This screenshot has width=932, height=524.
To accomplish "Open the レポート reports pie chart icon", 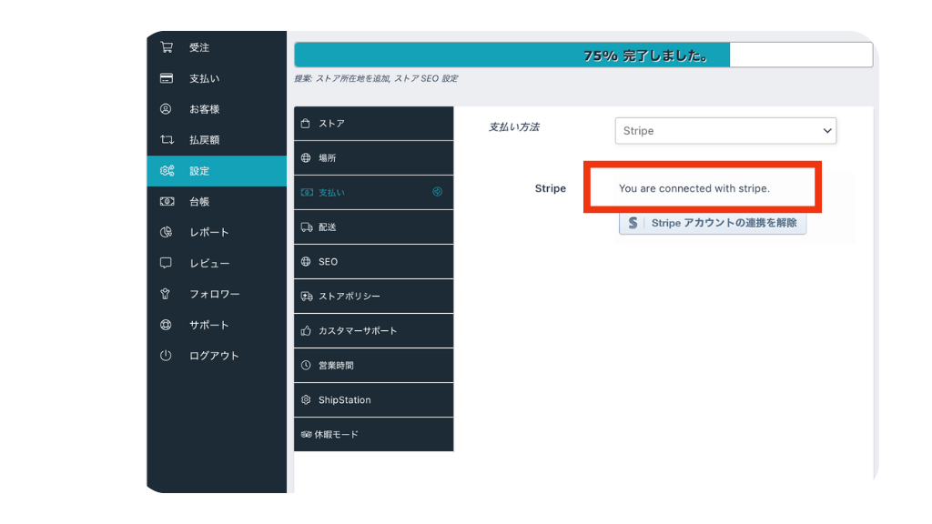I will pos(167,232).
